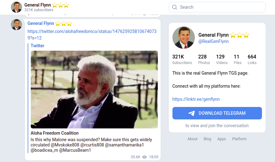Viewport: 275px width, 162px height.
Task: Open the About footer link
Action: point(192,139)
